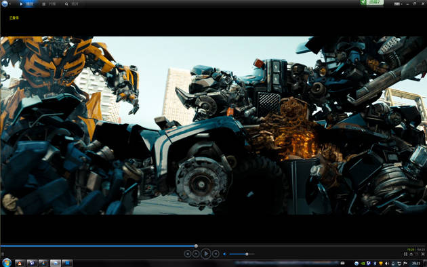Click the volume slider handle

coord(247,254)
